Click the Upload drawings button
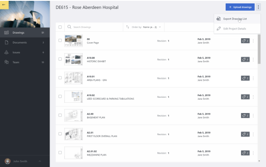The height and width of the screenshot is (167, 266). [x=240, y=7]
